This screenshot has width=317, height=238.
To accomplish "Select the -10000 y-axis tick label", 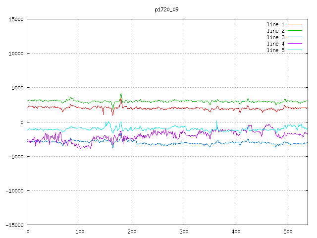I will [14, 190].
